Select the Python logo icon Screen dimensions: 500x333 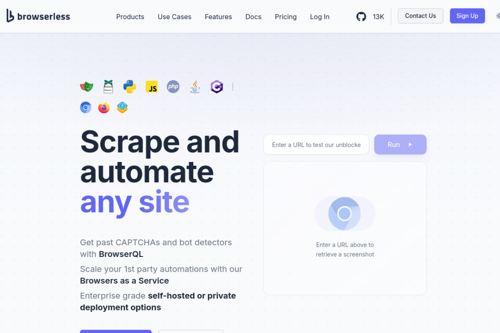pyautogui.click(x=130, y=86)
